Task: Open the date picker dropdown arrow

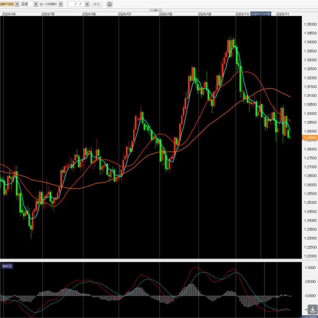Action: click(87, 4)
